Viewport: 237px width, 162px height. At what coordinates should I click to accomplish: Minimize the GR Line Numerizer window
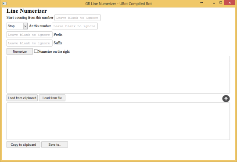point(214,3)
